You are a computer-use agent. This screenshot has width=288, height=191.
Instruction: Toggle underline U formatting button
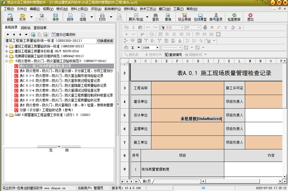(x=226, y=28)
